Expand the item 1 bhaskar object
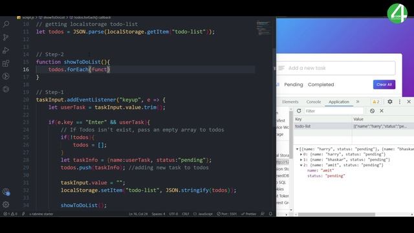This screenshot has height=233, width=414. pos(301,160)
